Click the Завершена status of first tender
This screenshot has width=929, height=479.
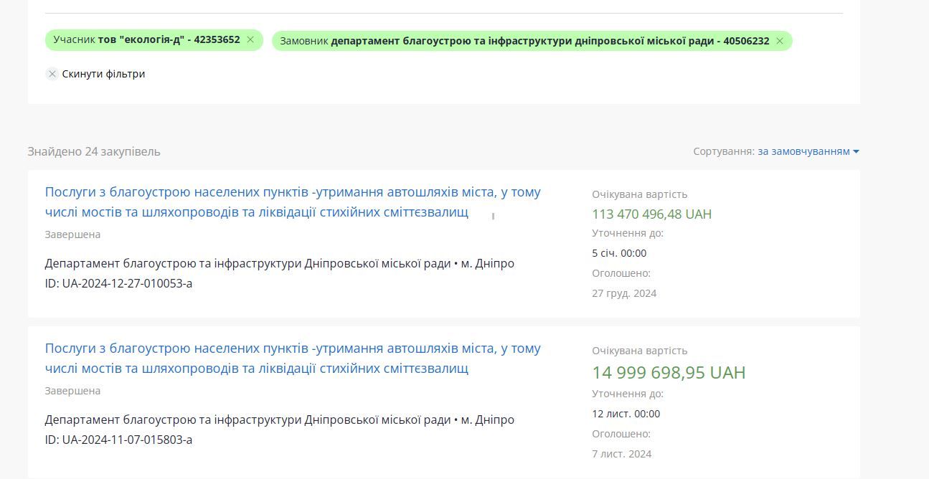point(72,234)
